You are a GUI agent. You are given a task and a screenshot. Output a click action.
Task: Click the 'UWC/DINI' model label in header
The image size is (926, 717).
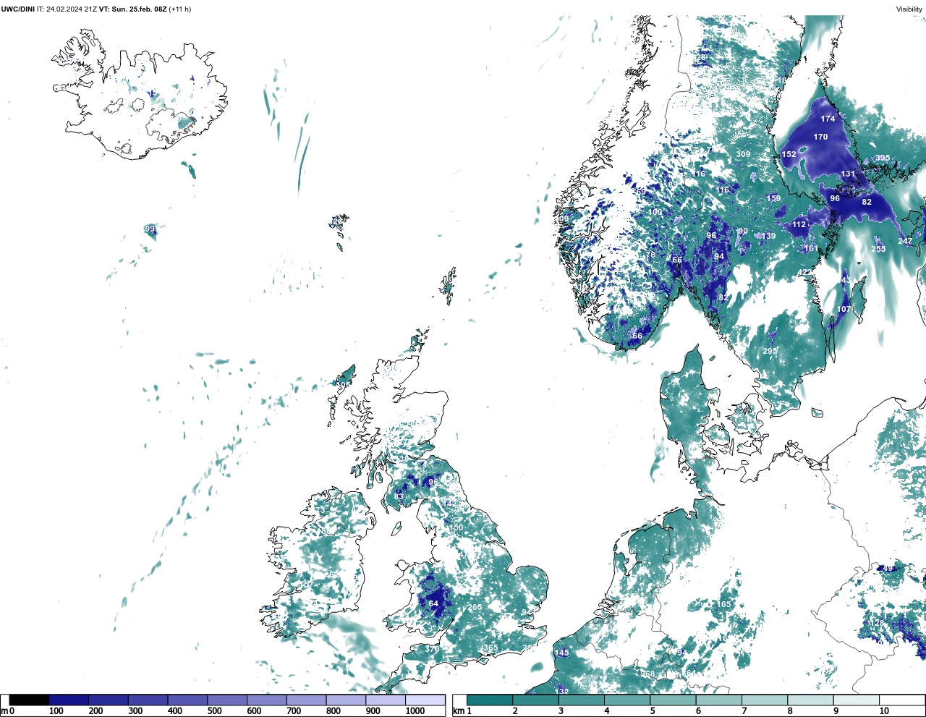click(17, 9)
